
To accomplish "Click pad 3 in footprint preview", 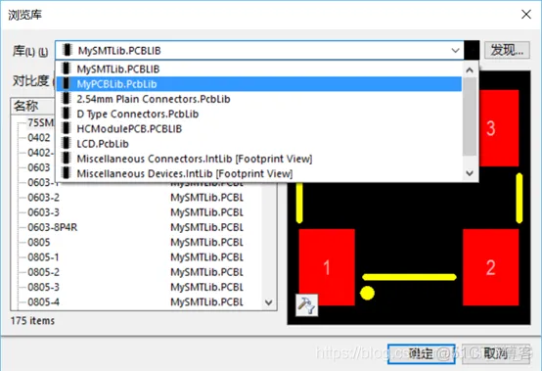I will (499, 128).
